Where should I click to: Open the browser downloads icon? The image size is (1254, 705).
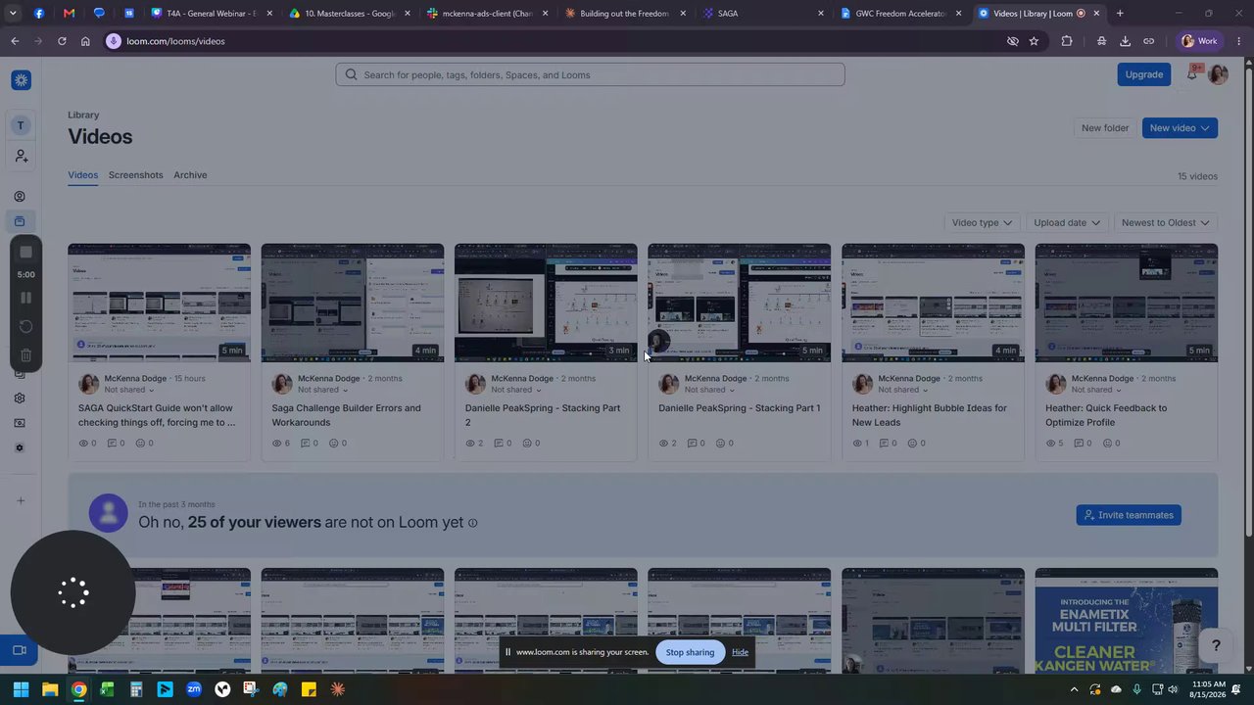click(1125, 41)
